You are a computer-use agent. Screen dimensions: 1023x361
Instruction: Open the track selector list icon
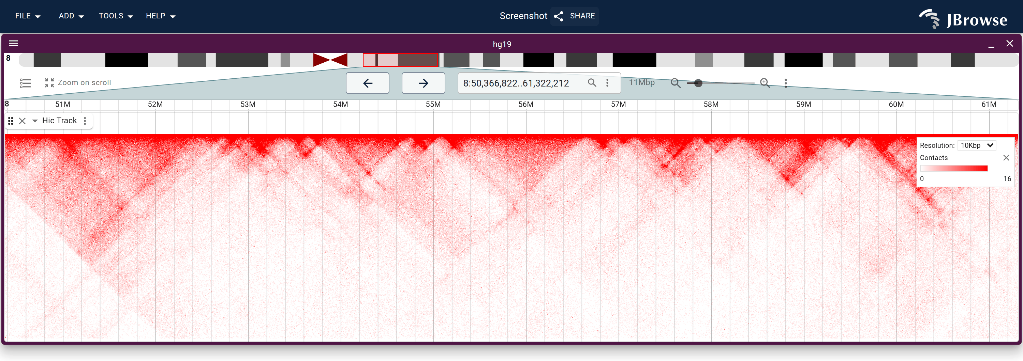click(x=26, y=83)
